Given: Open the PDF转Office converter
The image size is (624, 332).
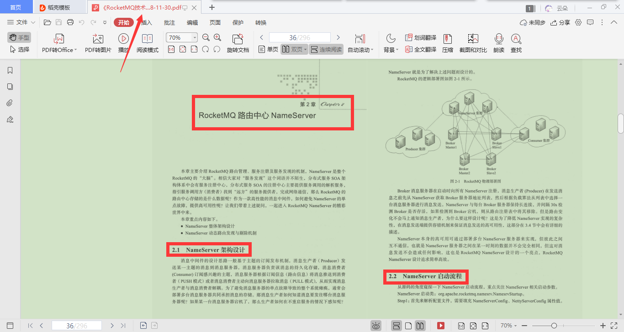Looking at the screenshot, I should pyautogui.click(x=59, y=44).
